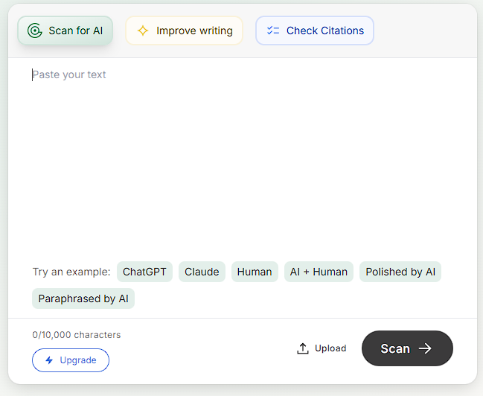The width and height of the screenshot is (483, 396).
Task: Choose the Human example chip
Action: point(255,272)
